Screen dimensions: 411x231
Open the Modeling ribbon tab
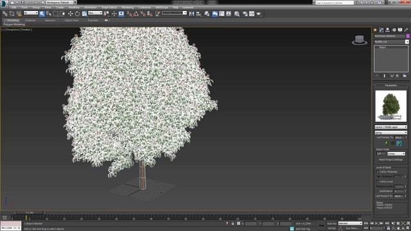pos(13,21)
